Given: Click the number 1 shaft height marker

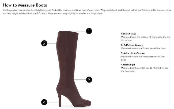Looking at the screenshot, I should [89, 31].
